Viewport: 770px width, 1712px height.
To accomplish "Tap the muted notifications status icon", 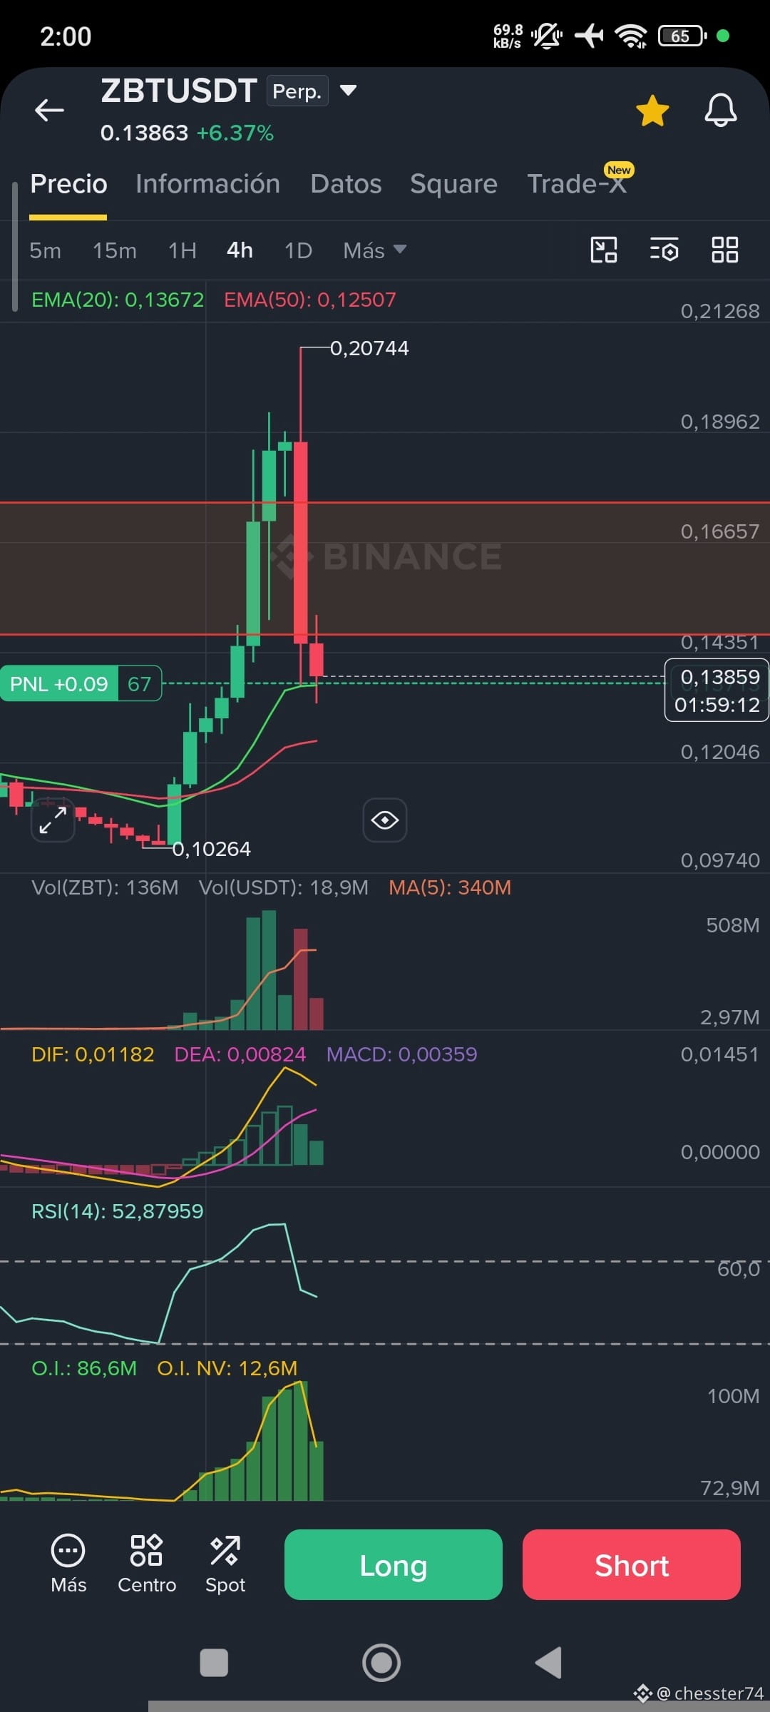I will pyautogui.click(x=547, y=35).
